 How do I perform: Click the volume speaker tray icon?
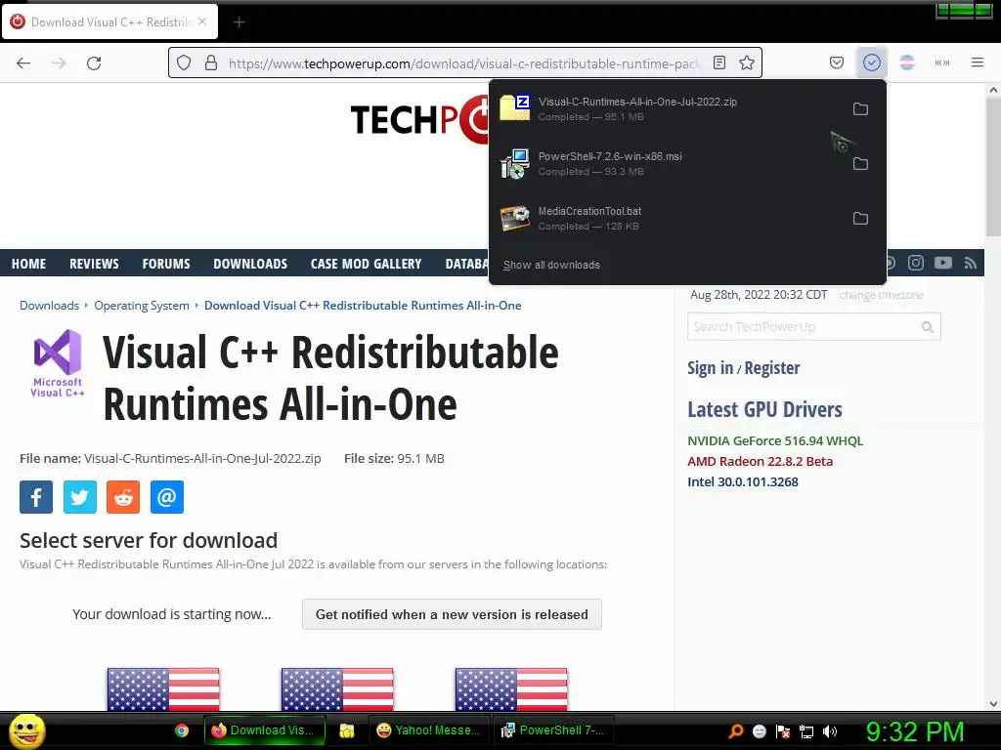pyautogui.click(x=829, y=731)
